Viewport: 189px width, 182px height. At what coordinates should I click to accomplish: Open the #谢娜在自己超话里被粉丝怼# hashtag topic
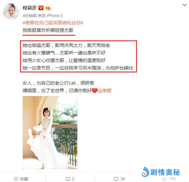tap(53, 23)
